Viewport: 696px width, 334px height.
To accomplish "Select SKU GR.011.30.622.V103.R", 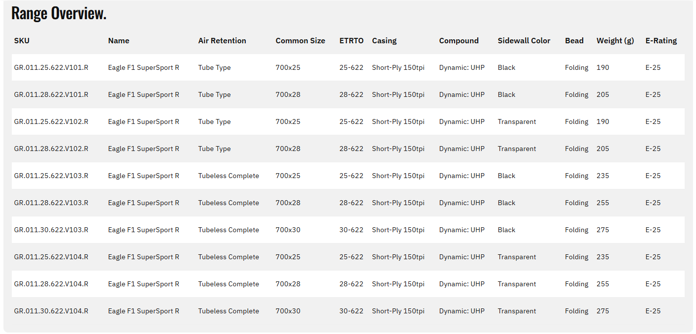I will click(51, 230).
